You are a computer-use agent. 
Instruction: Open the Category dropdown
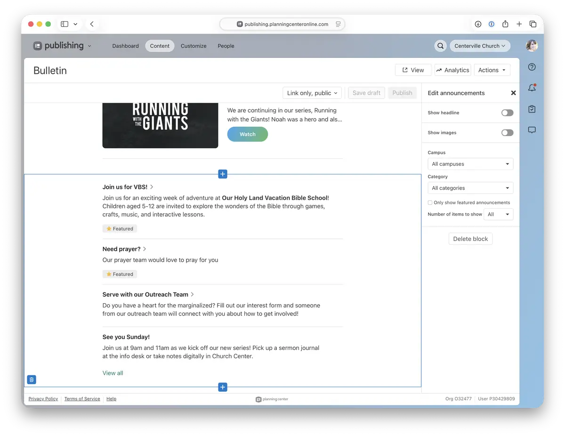click(x=470, y=188)
